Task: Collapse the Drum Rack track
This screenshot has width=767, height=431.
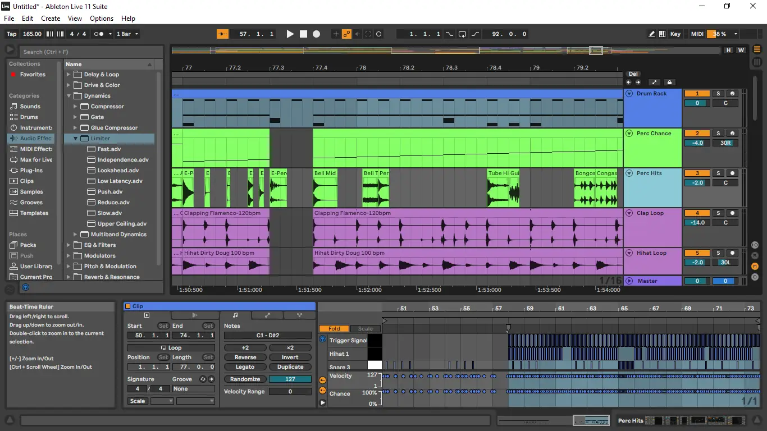Action: (629, 94)
